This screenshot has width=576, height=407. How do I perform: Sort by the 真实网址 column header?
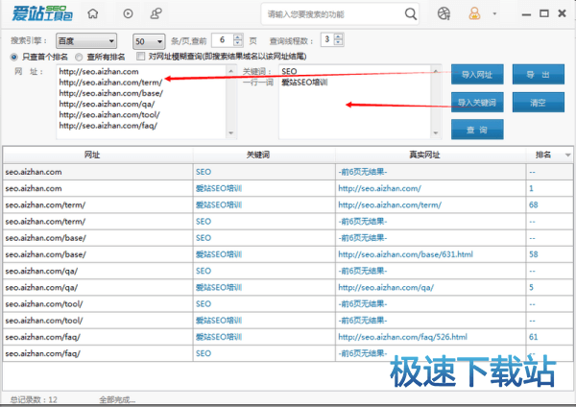[x=430, y=155]
